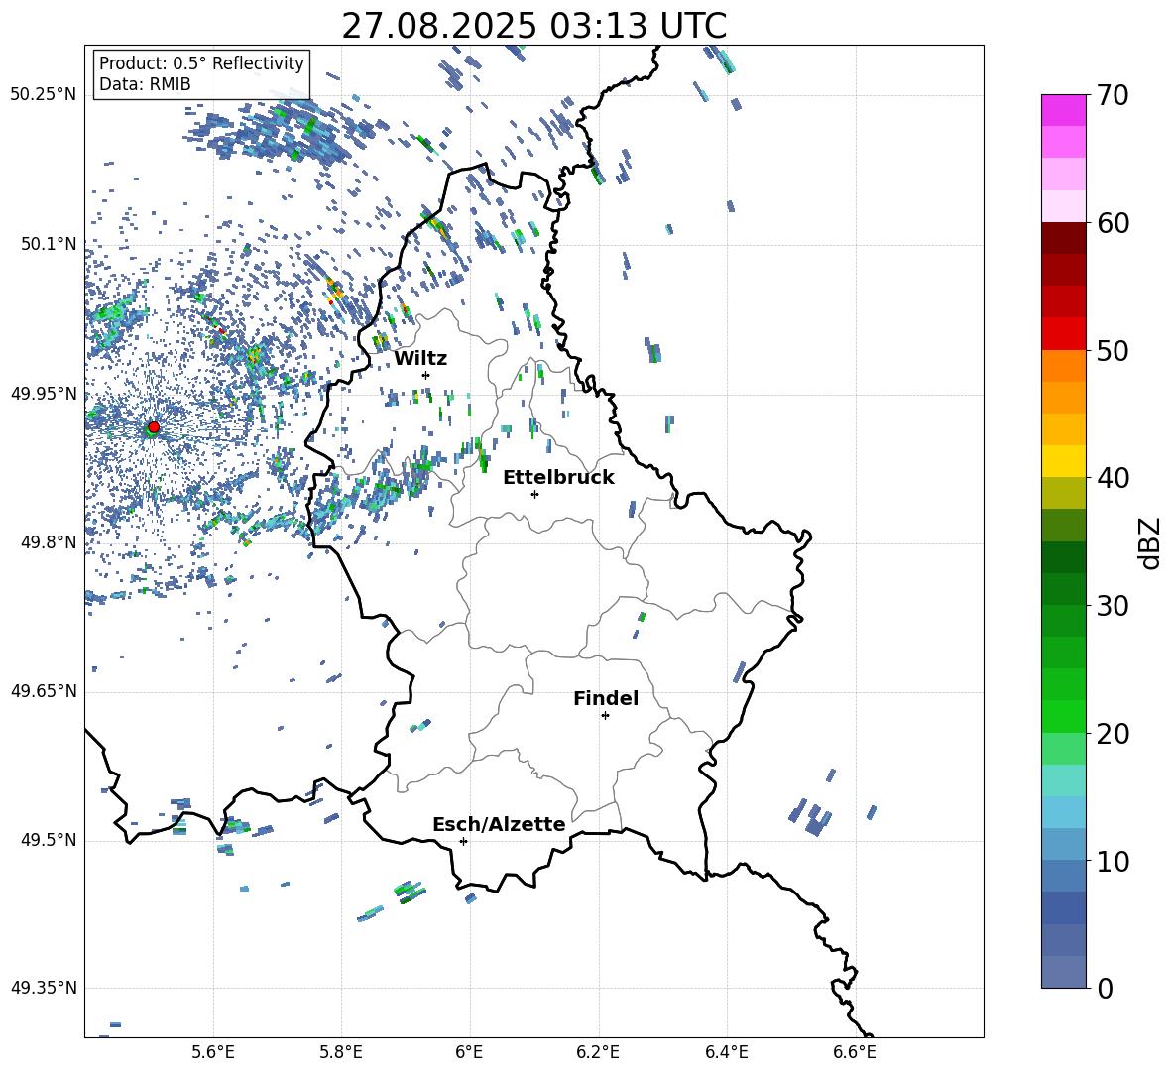Click the colorbar tick value 10
The height and width of the screenshot is (1072, 1174).
click(1113, 861)
